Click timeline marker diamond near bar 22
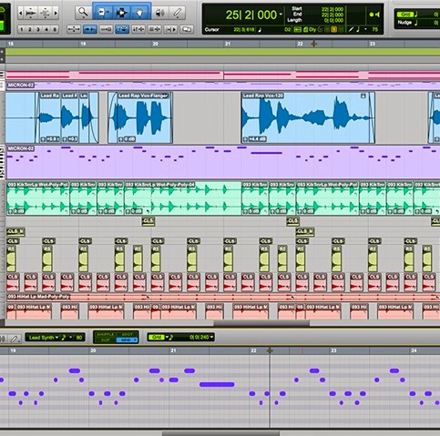 coord(313,44)
